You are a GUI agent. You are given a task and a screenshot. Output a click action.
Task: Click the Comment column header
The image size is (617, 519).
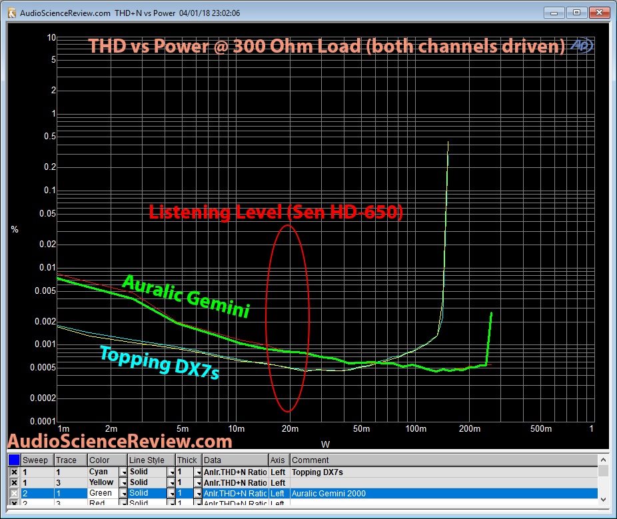[x=444, y=460]
